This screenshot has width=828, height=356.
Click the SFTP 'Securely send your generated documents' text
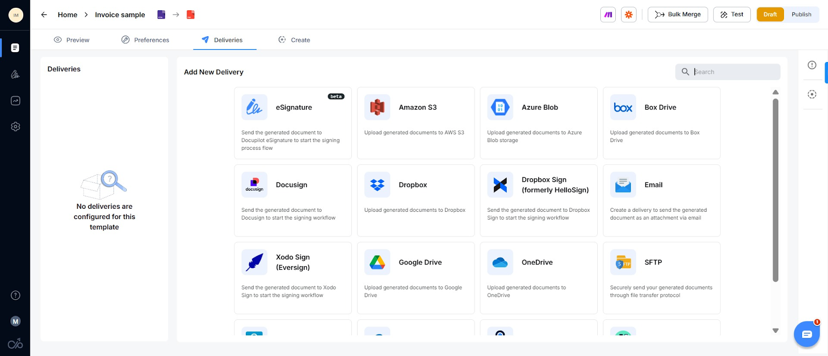click(x=661, y=291)
